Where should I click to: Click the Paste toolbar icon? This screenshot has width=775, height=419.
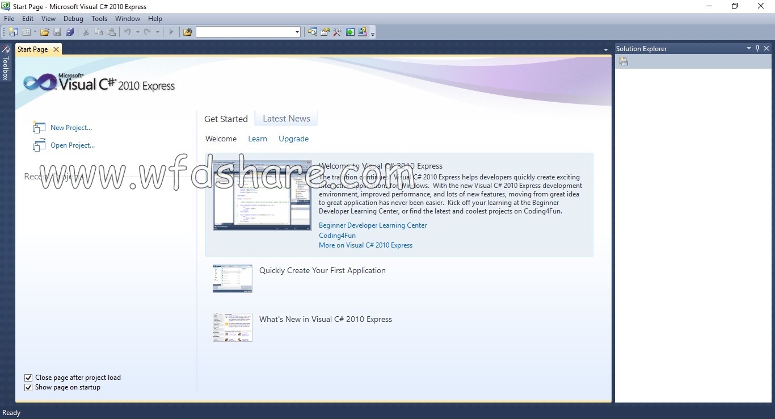pos(111,32)
